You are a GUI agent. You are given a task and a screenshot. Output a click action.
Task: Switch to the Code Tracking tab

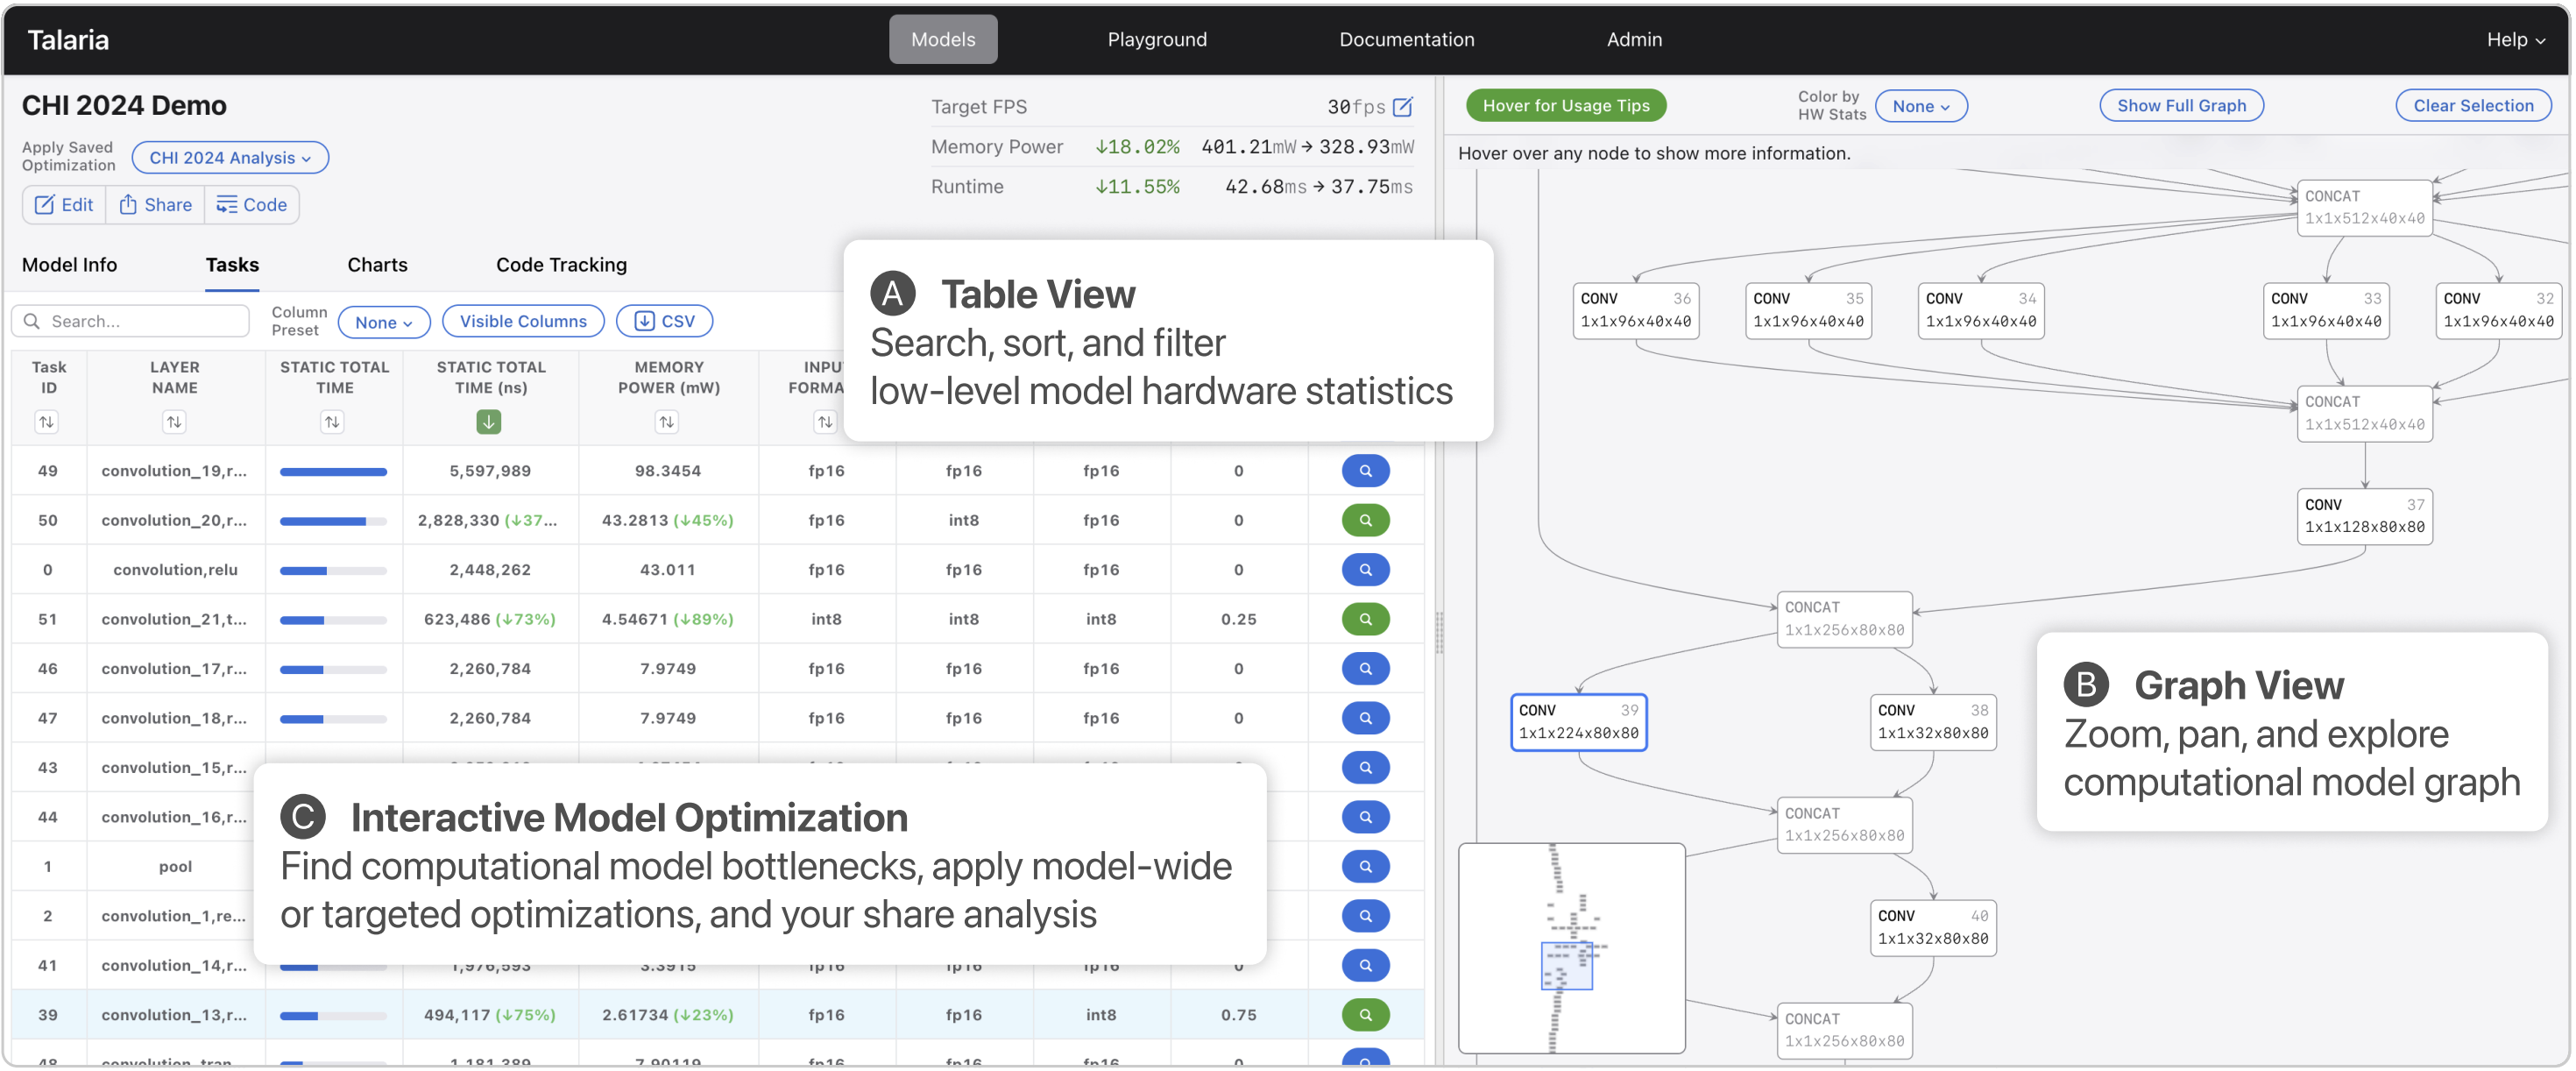coord(561,265)
